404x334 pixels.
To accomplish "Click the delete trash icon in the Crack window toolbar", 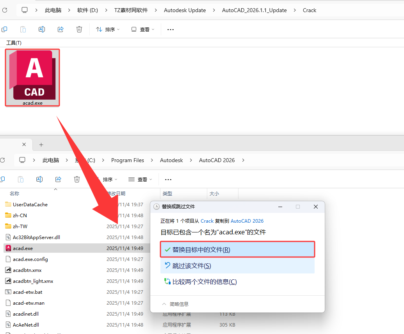I will (79, 29).
